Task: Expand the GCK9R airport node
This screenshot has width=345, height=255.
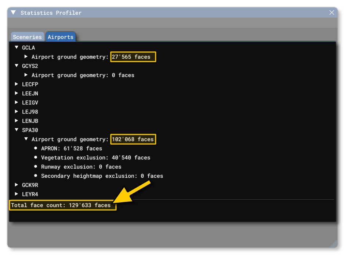Action: point(17,185)
